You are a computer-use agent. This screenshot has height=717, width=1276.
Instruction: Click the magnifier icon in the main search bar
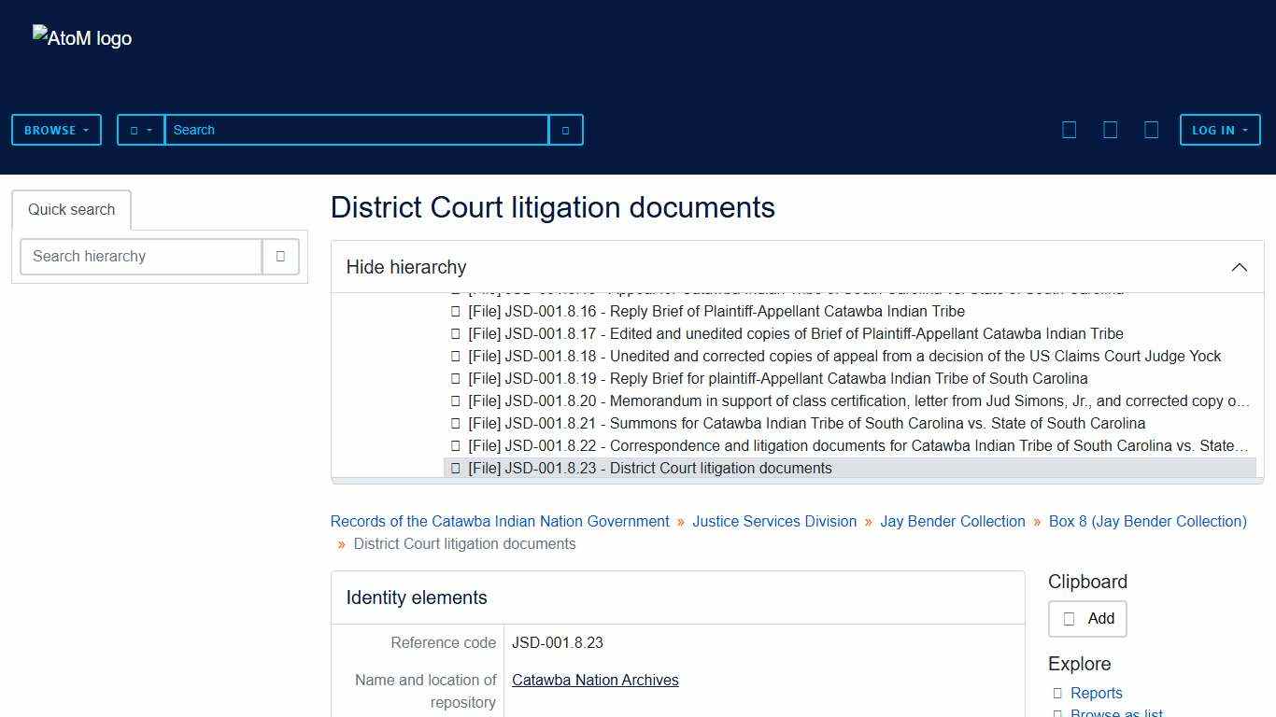(565, 130)
